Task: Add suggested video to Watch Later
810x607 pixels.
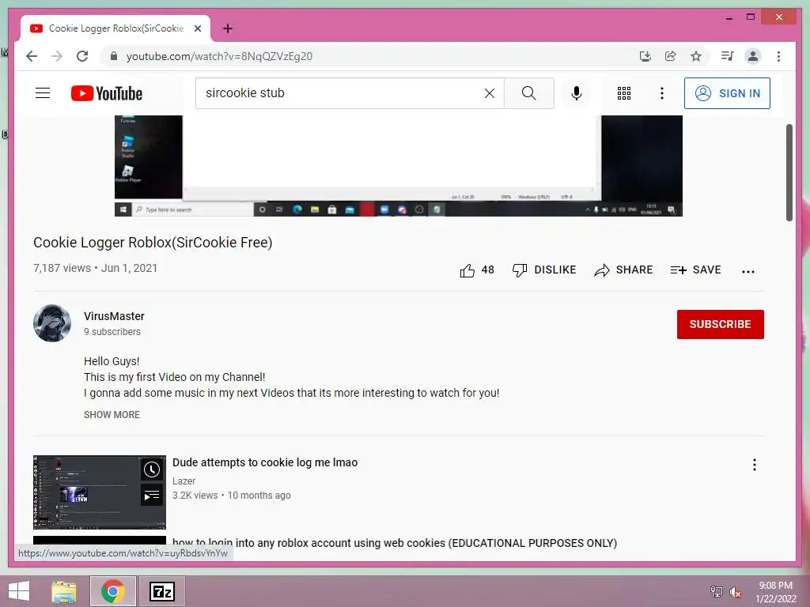Action: point(151,469)
